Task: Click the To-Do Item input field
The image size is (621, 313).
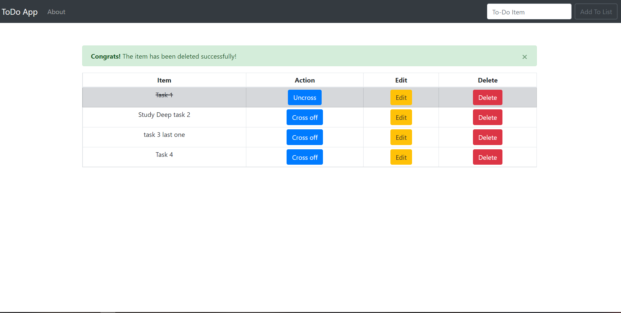Action: [529, 11]
